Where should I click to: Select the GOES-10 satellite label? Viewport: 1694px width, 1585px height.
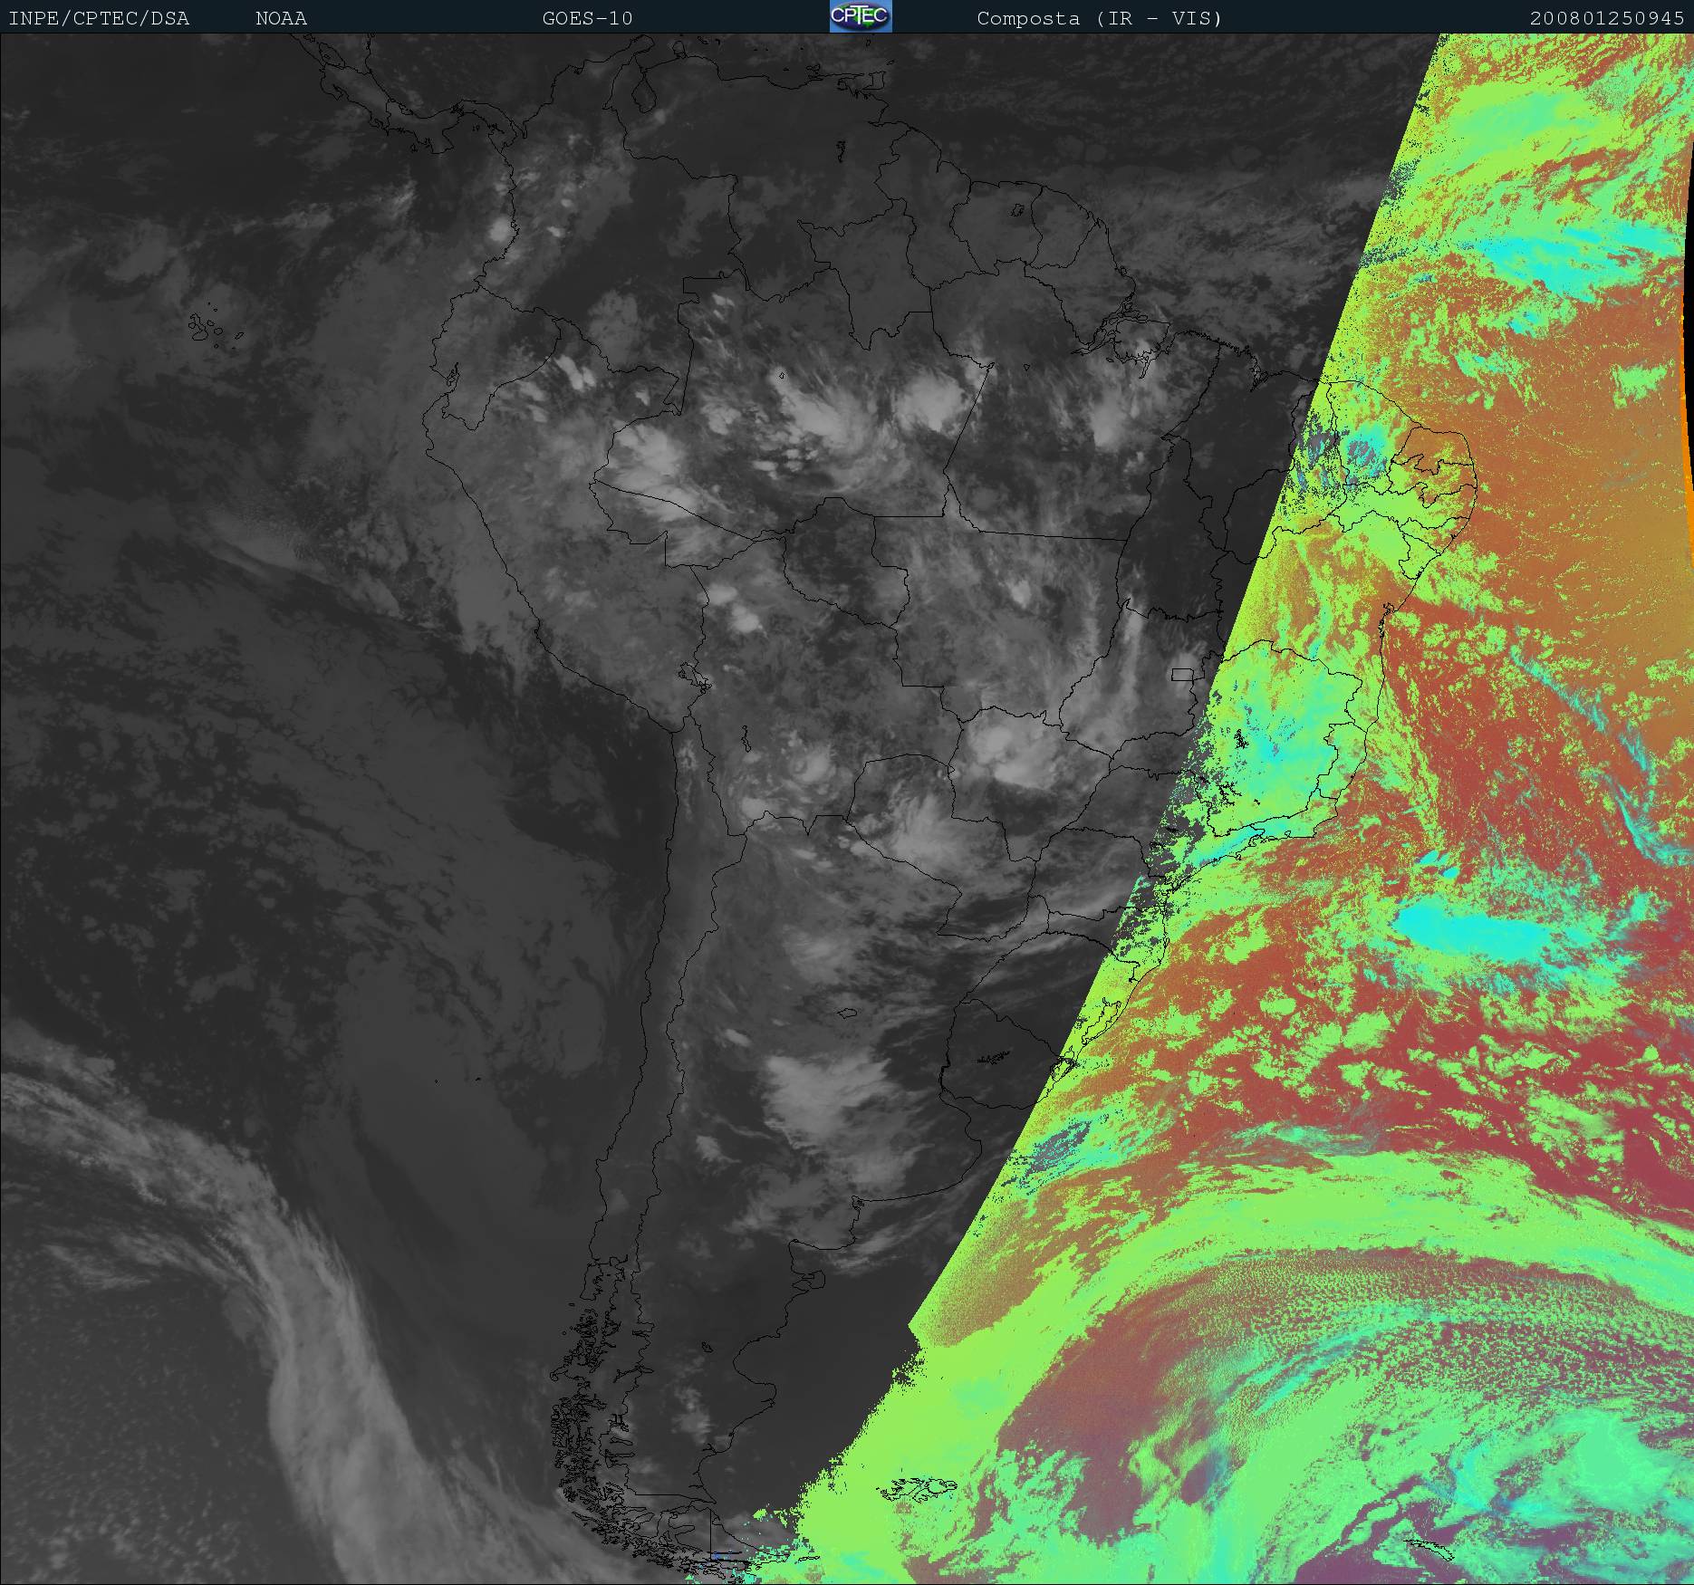click(587, 19)
